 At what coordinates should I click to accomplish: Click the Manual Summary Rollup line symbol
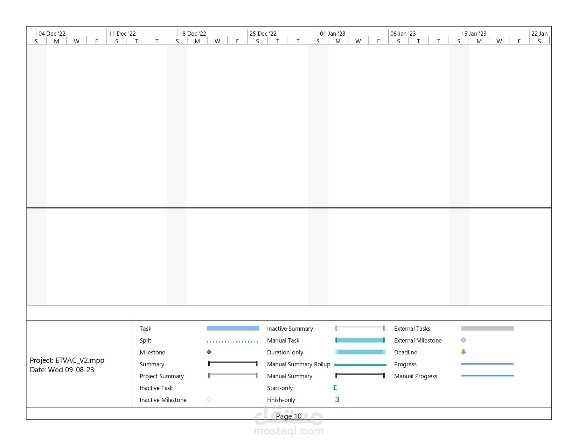click(360, 365)
